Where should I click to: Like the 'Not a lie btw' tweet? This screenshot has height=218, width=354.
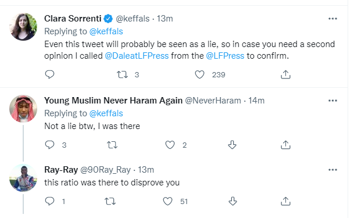(170, 145)
